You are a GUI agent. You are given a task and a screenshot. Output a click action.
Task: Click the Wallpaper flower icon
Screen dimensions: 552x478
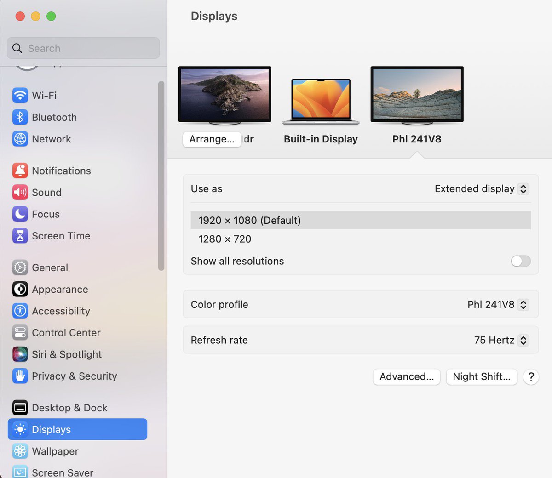(20, 451)
